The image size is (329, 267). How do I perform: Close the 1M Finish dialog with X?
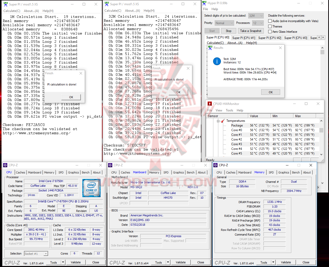tap(81, 73)
